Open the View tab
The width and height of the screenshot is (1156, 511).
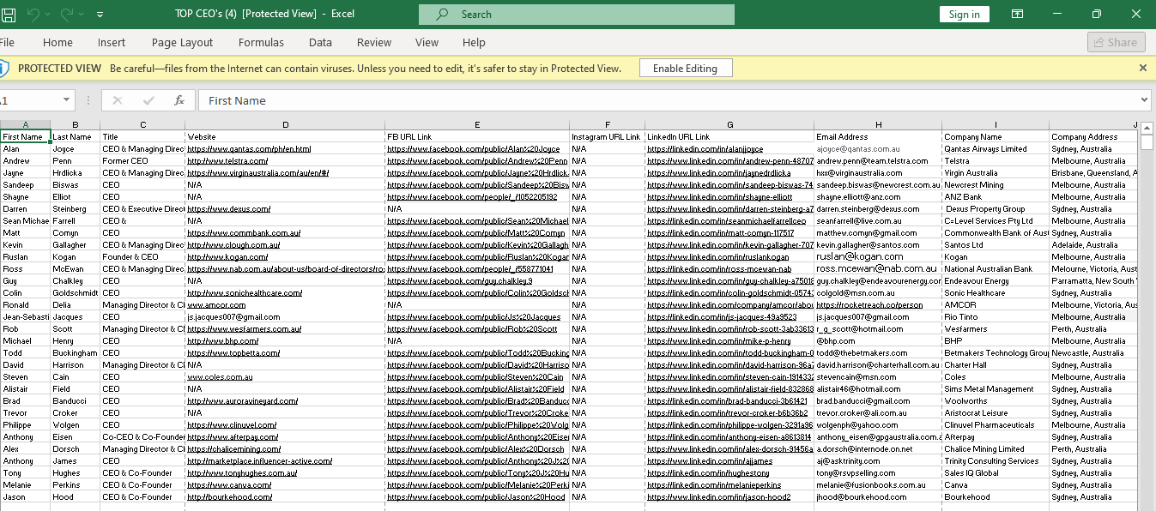[427, 43]
